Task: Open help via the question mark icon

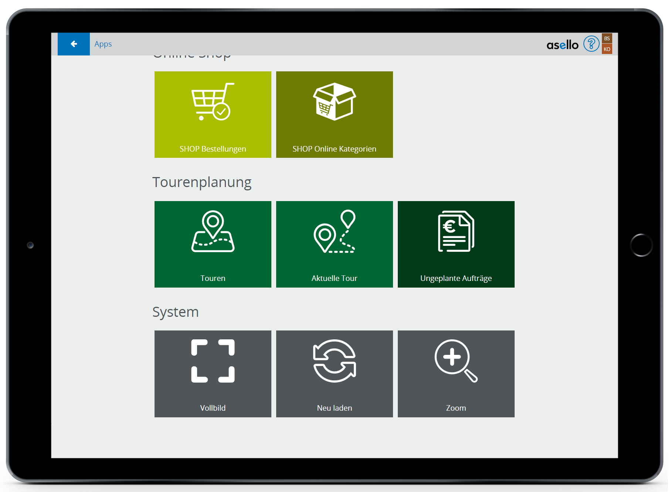Action: point(591,44)
